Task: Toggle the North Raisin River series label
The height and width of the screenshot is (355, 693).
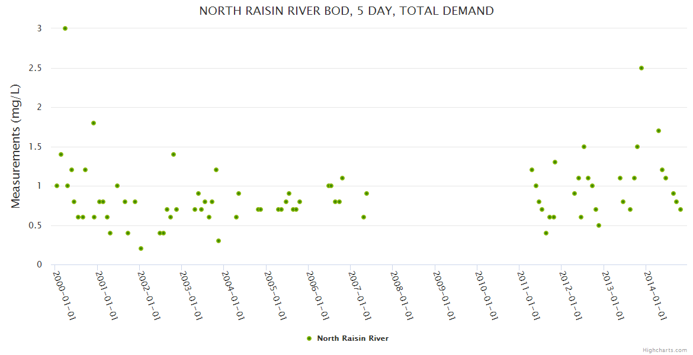Action: coord(352,338)
